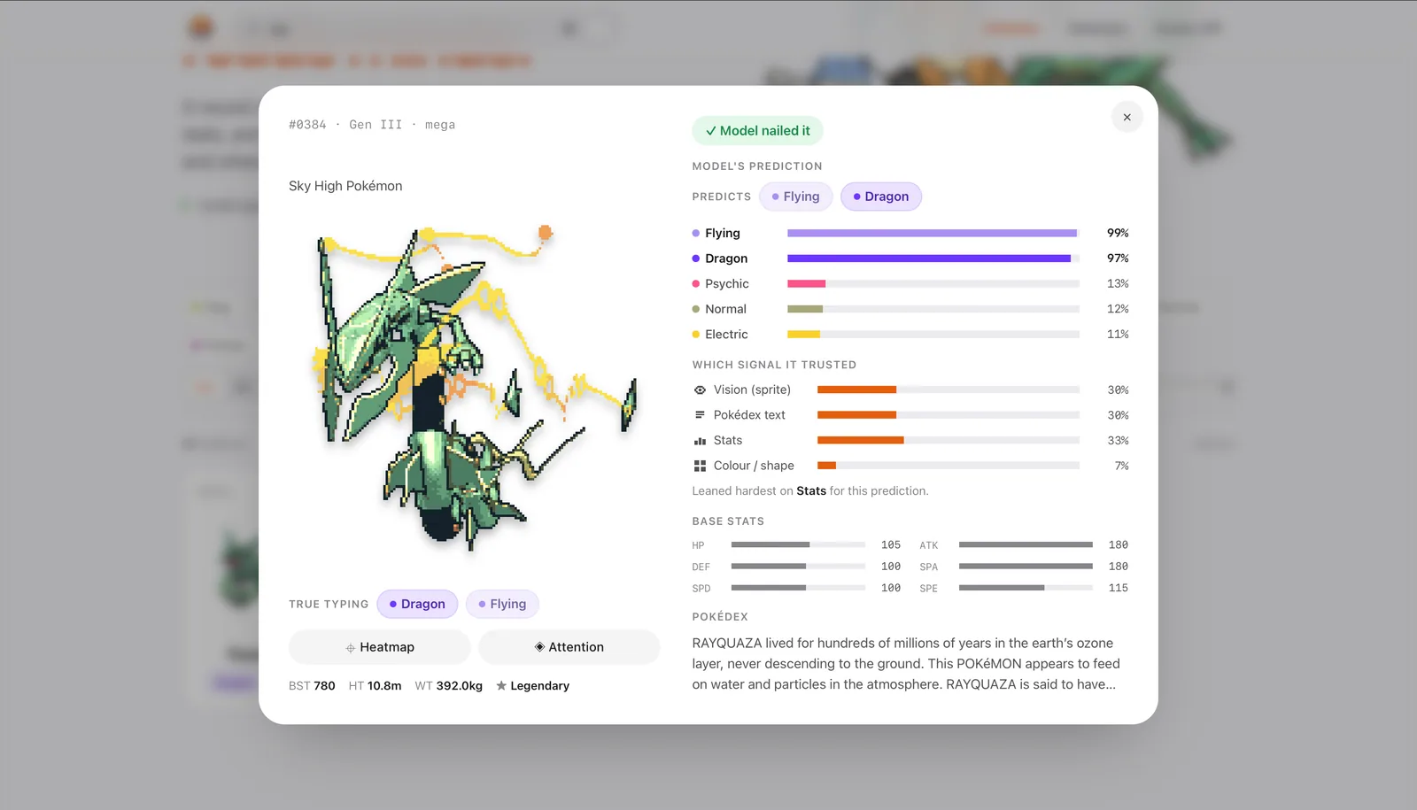Click the SPD 100 stat bar
The image size is (1417, 810).
pos(798,588)
